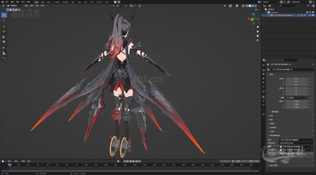Choose the Add Cube tool
The width and height of the screenshot is (316, 175).
pyautogui.click(x=4, y=59)
